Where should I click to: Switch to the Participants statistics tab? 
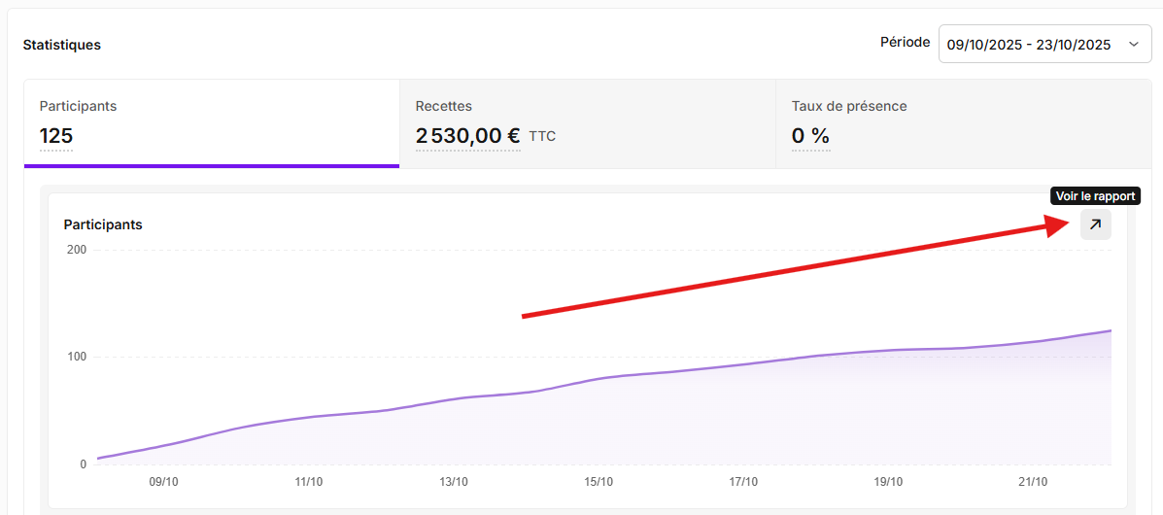point(212,123)
